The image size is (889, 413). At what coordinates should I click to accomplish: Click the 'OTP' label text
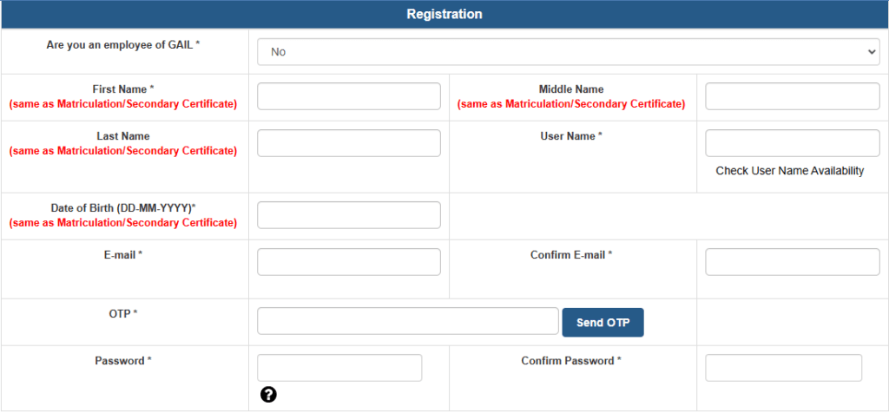[x=122, y=313]
